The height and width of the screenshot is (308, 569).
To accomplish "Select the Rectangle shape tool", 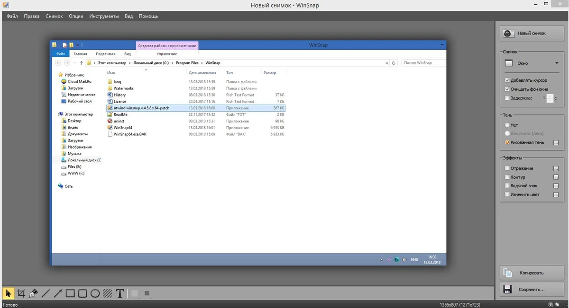I will tap(70, 293).
